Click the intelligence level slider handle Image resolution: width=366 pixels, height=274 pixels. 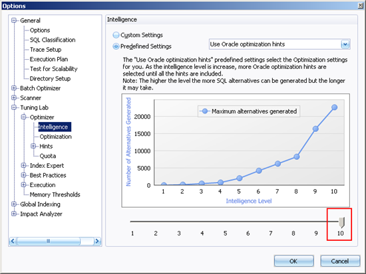click(x=341, y=222)
